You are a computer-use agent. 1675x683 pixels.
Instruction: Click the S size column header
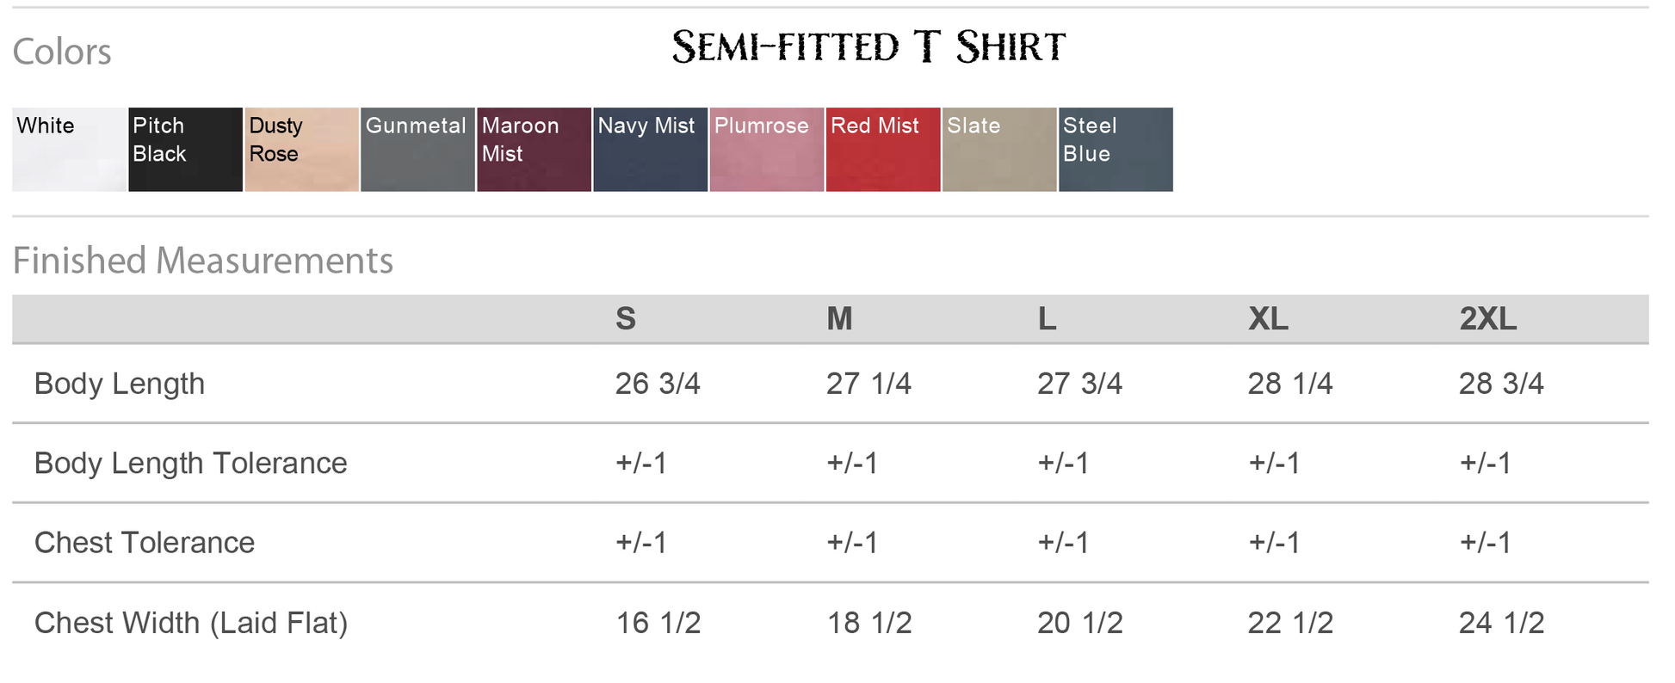(626, 319)
